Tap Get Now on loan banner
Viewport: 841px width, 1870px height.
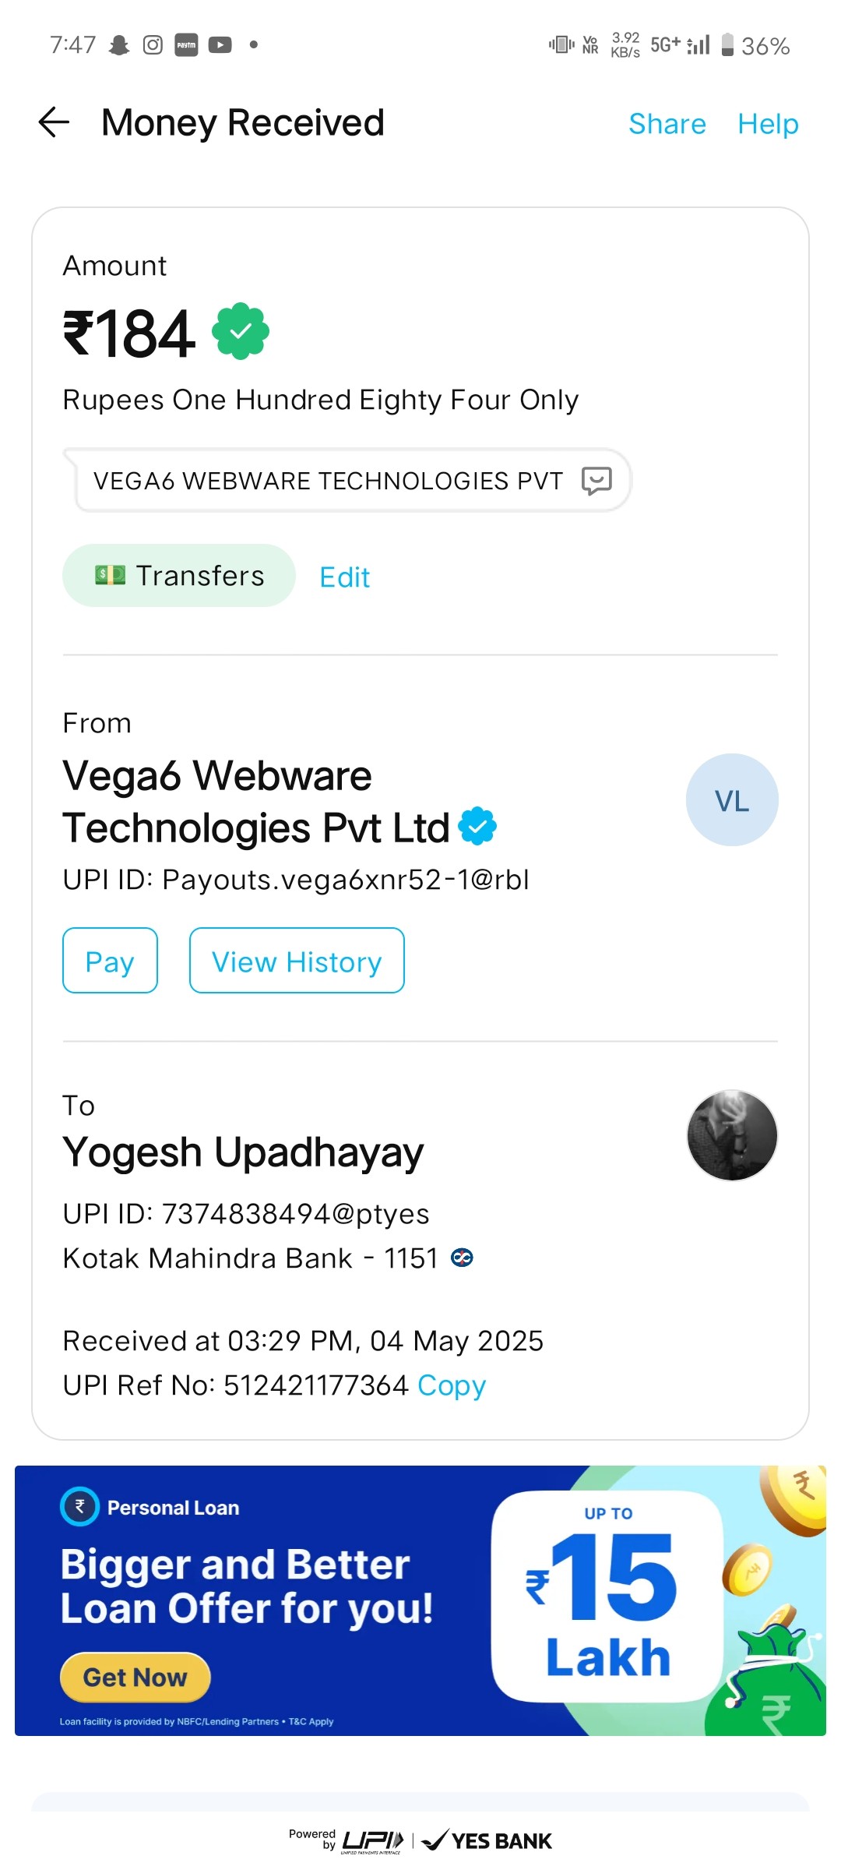(135, 1677)
